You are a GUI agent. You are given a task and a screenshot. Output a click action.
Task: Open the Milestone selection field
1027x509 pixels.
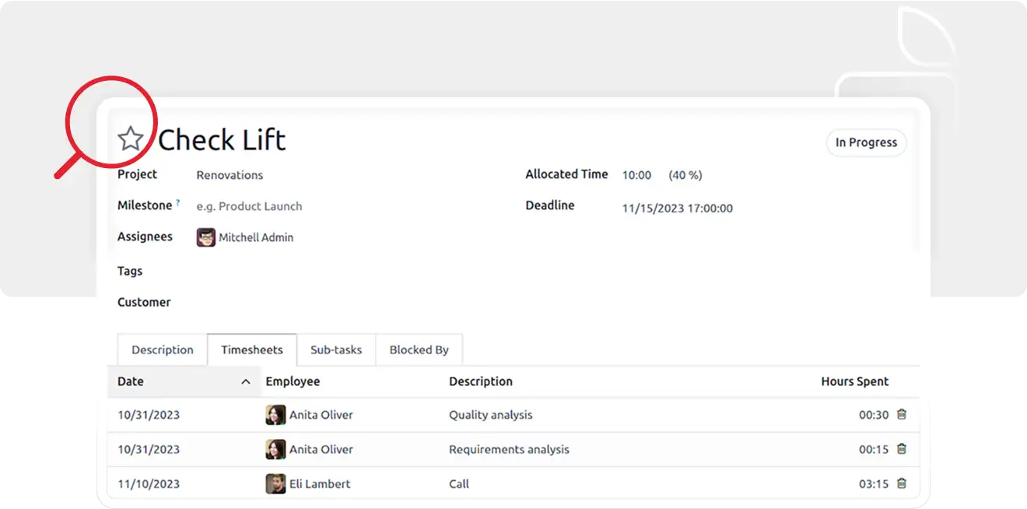click(x=249, y=206)
